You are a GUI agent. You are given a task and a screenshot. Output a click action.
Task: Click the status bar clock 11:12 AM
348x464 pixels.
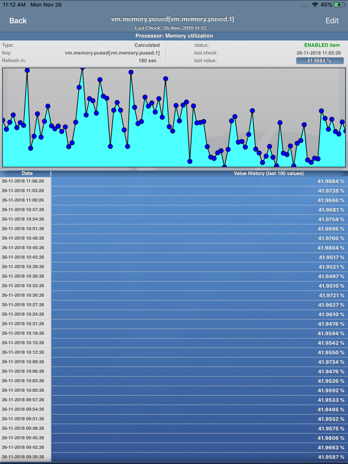point(14,5)
